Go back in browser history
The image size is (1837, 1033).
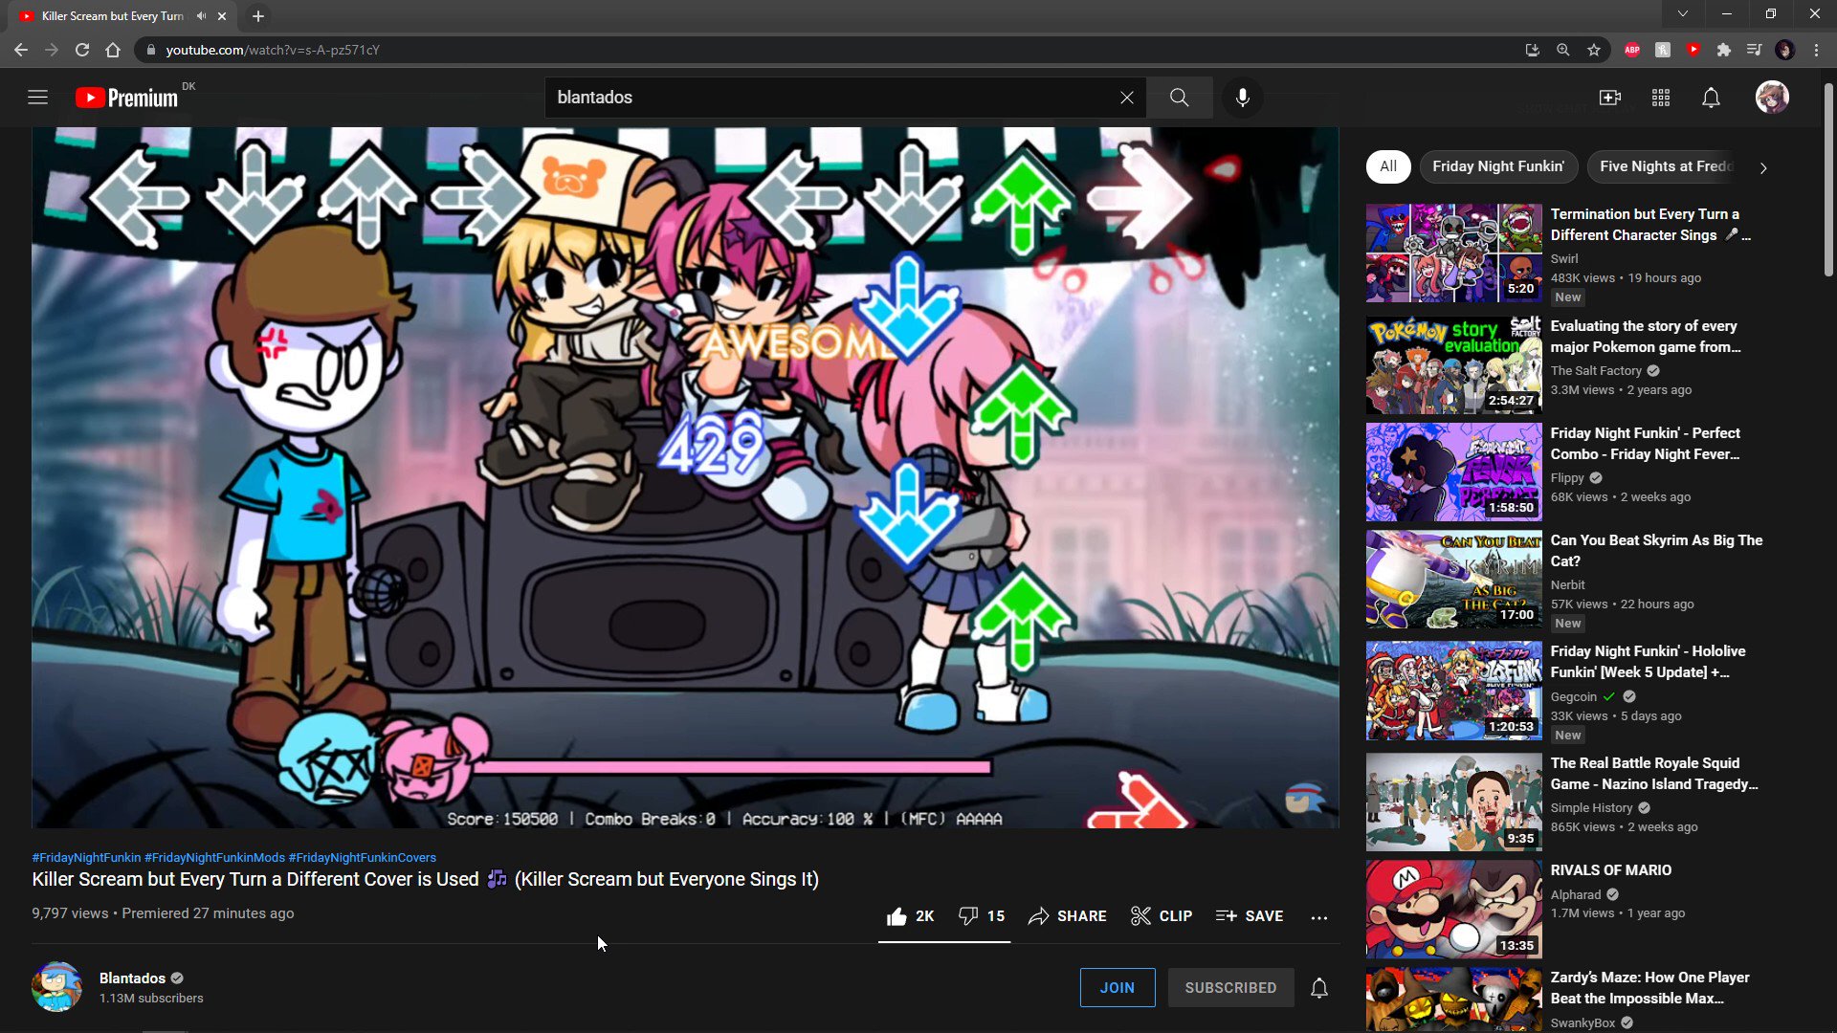[21, 50]
